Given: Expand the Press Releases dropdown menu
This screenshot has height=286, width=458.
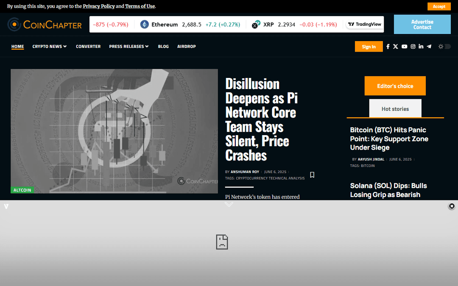Looking at the screenshot, I should point(129,47).
